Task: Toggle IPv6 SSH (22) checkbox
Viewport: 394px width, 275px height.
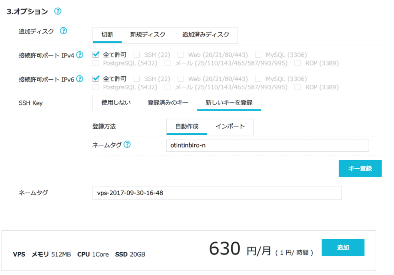Action: [x=137, y=79]
